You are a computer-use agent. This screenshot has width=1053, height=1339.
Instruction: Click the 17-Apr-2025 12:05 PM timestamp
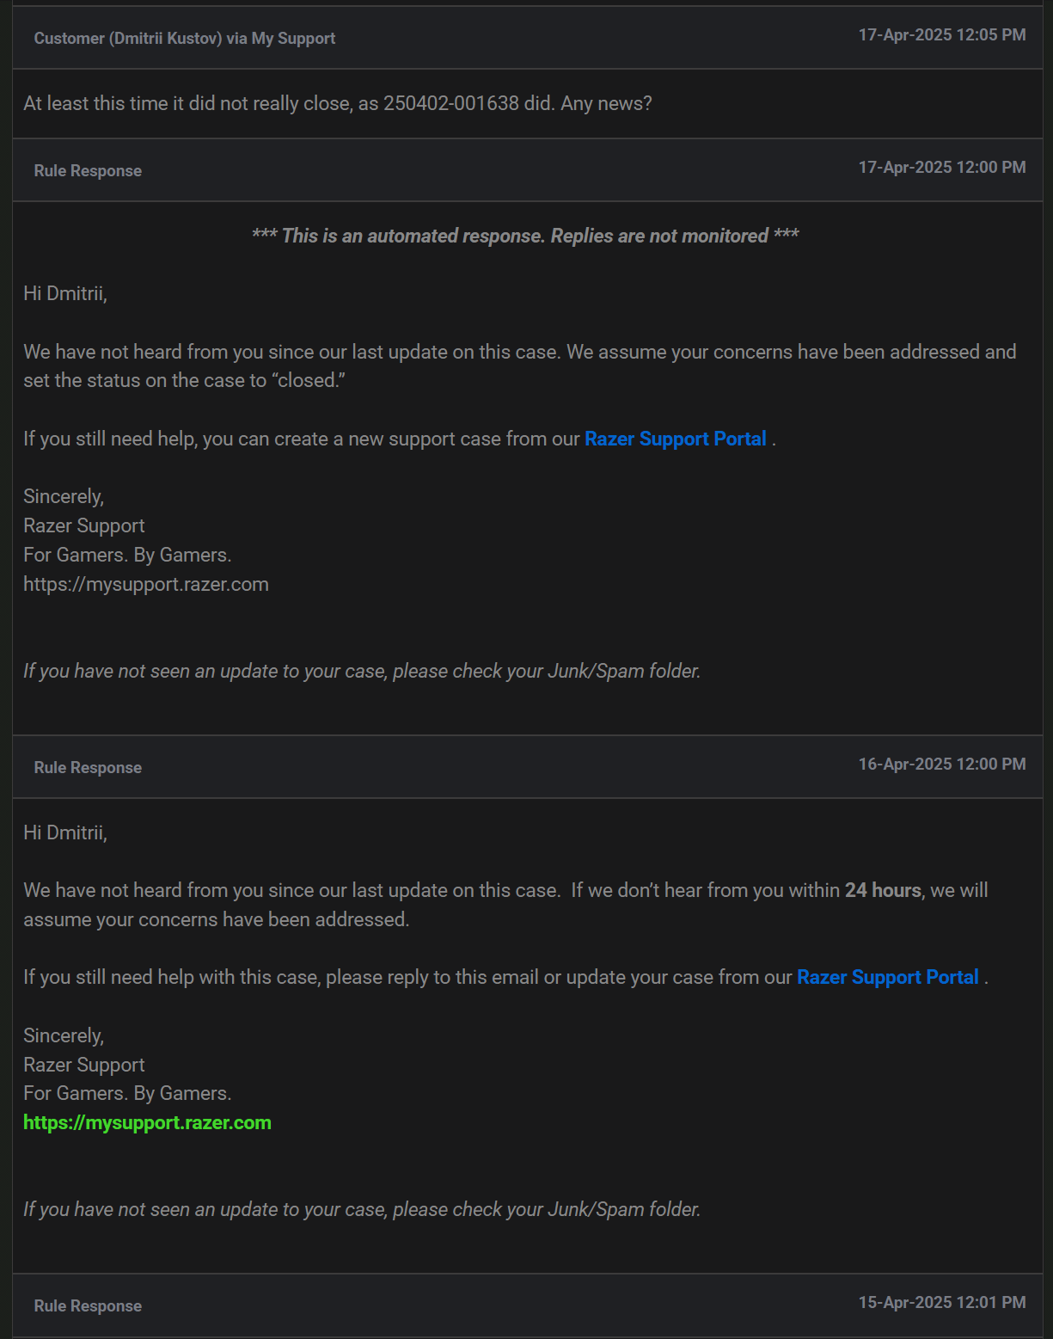tap(942, 34)
